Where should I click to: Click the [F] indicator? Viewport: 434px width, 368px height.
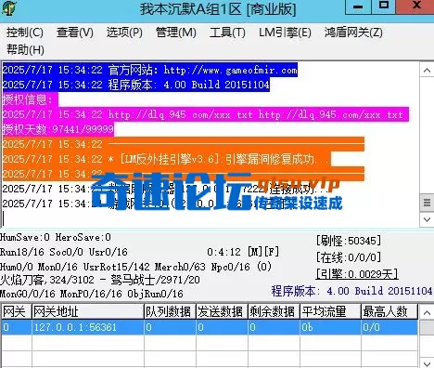click(x=272, y=252)
